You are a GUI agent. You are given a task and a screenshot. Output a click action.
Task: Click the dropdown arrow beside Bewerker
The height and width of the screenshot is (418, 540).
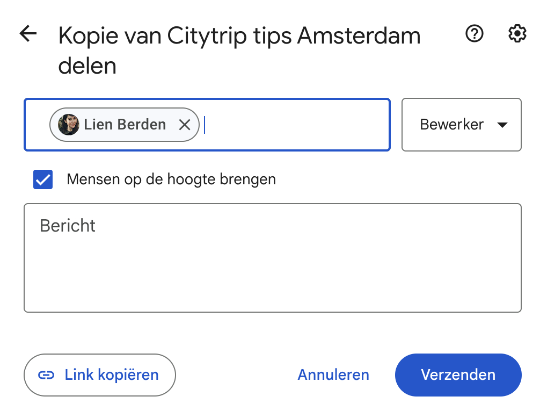502,125
